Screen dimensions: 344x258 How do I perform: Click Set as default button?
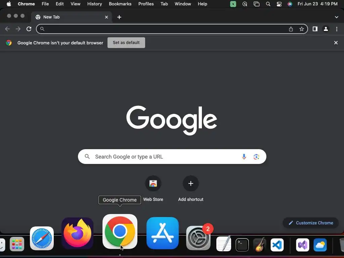point(126,43)
